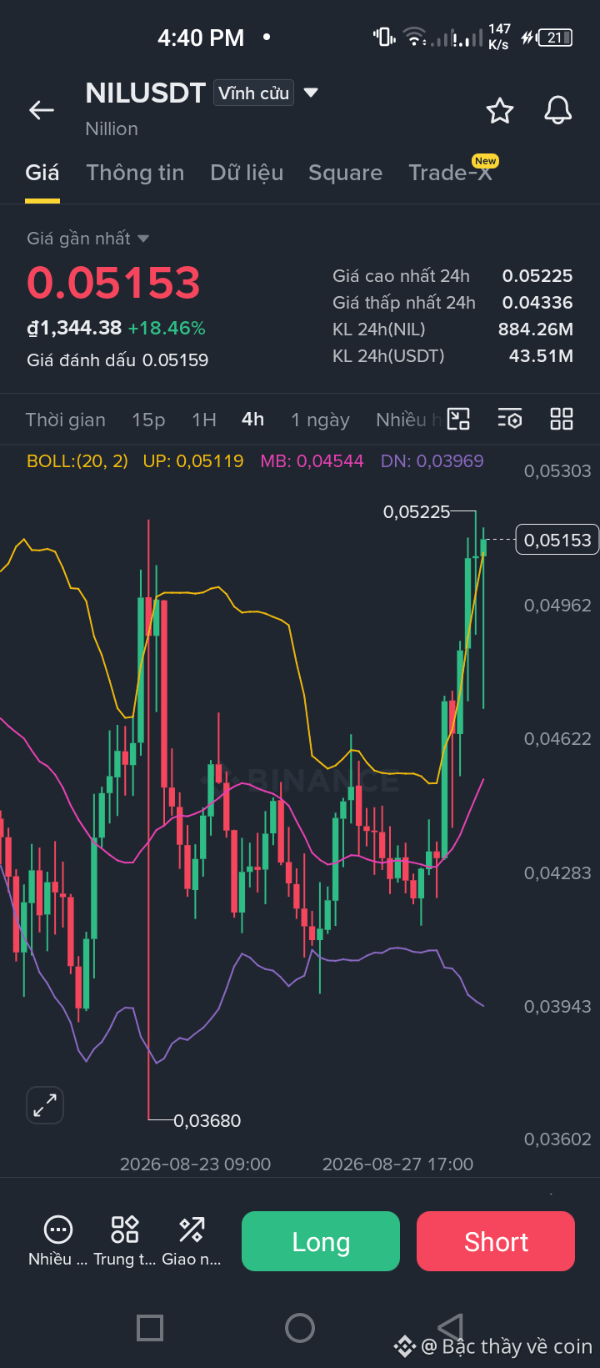600x1368 pixels.
Task: Select the 1 ngày timeframe
Action: pos(320,420)
